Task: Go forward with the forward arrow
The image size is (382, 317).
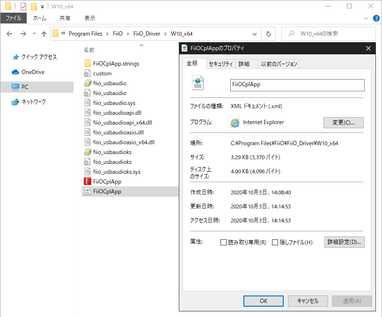Action: (23, 34)
